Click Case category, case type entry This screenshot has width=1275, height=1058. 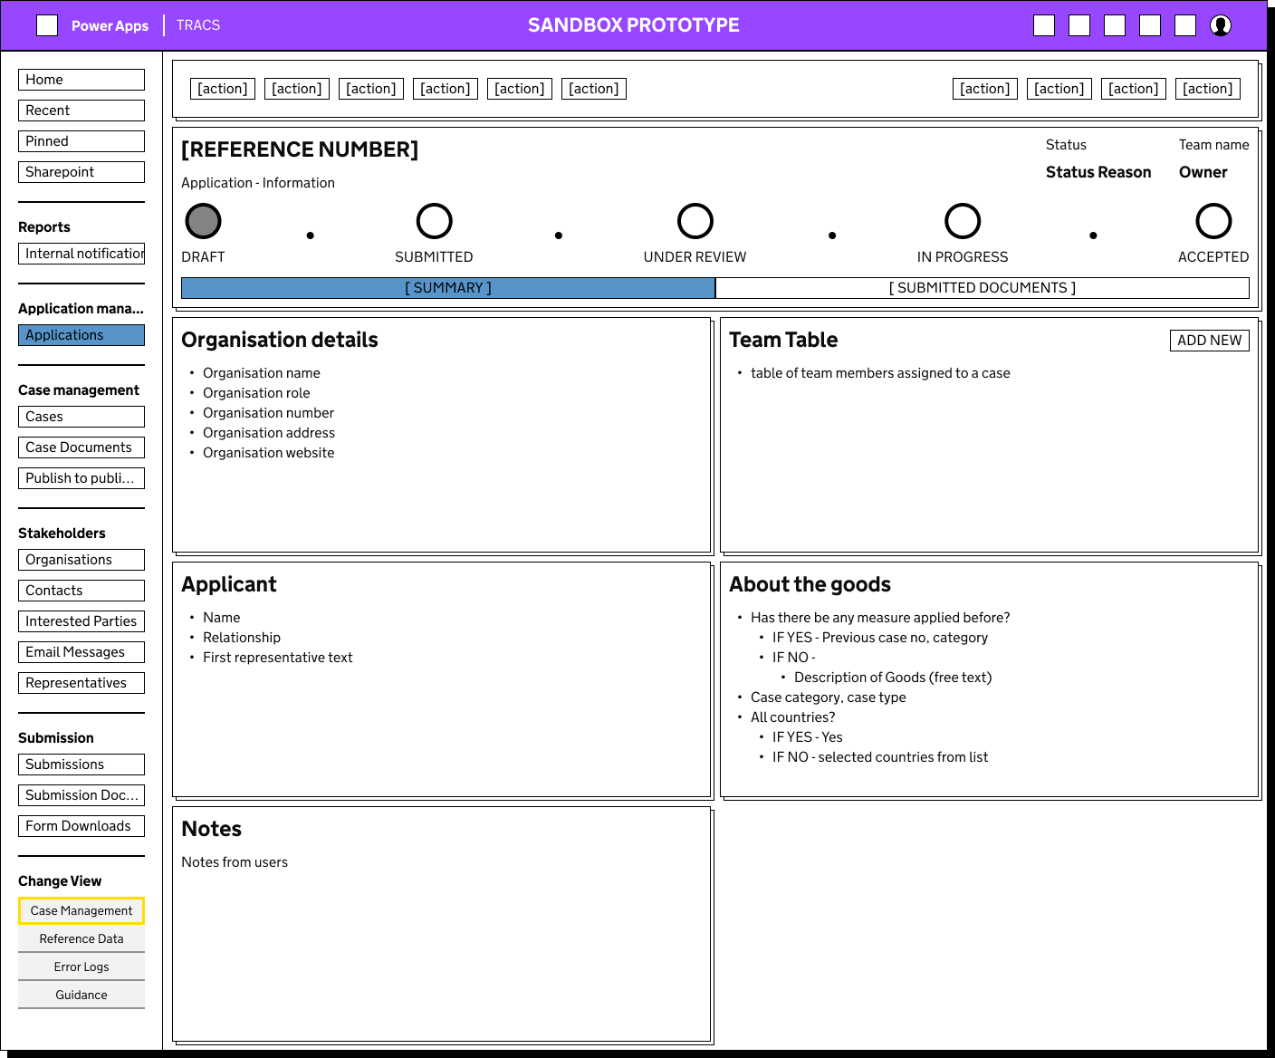[829, 697]
